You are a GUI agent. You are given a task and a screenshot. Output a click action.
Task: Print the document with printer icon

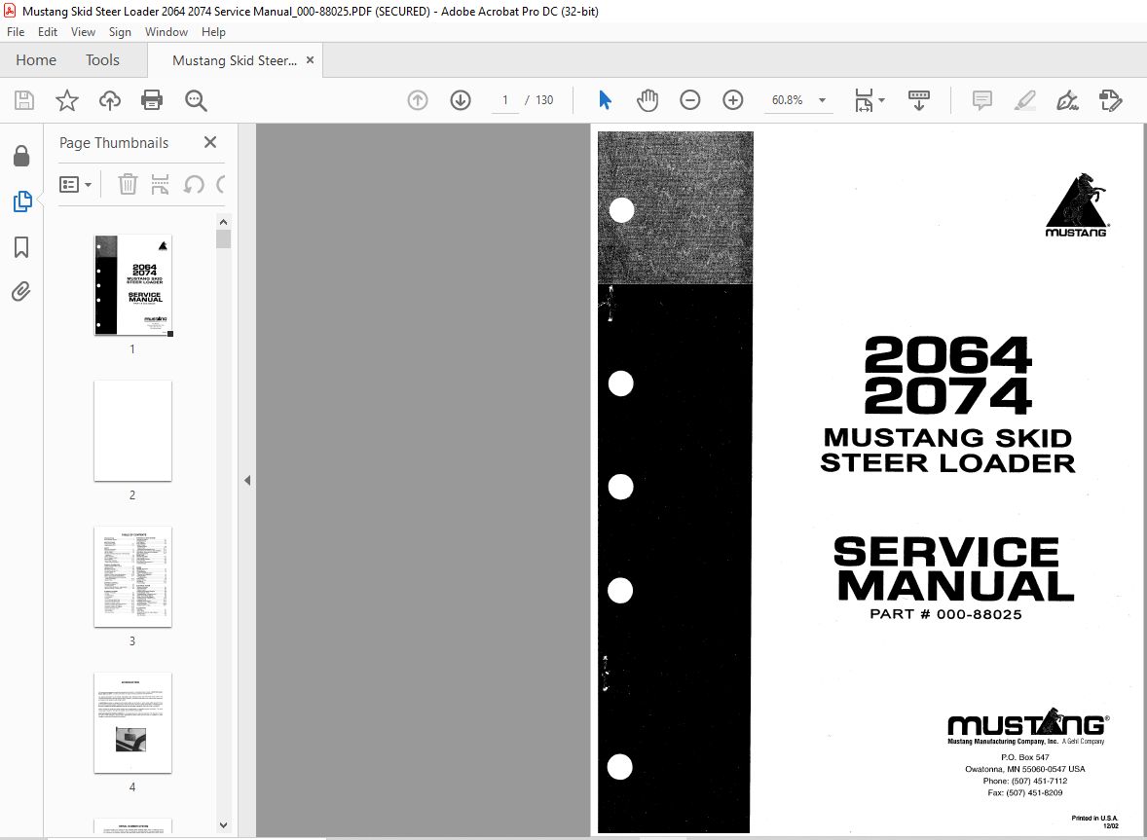click(x=152, y=100)
